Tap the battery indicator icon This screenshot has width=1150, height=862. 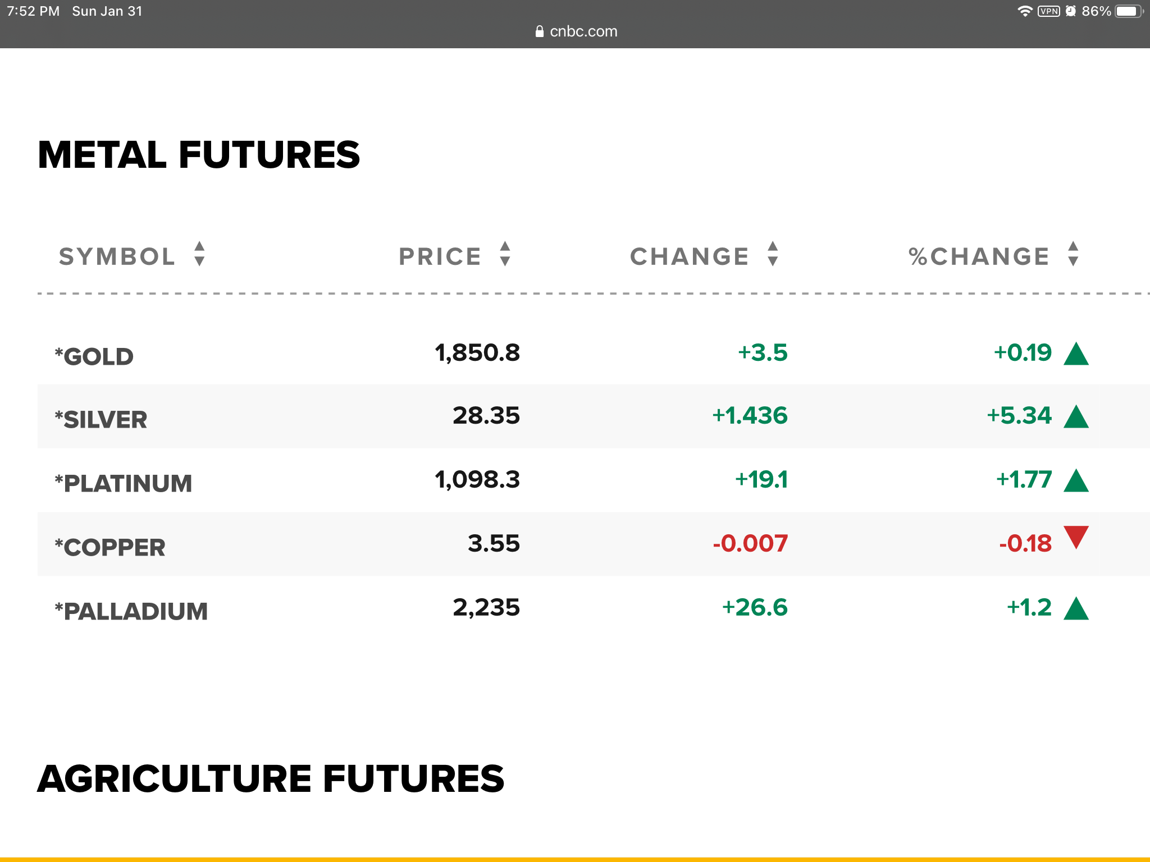[1128, 11]
